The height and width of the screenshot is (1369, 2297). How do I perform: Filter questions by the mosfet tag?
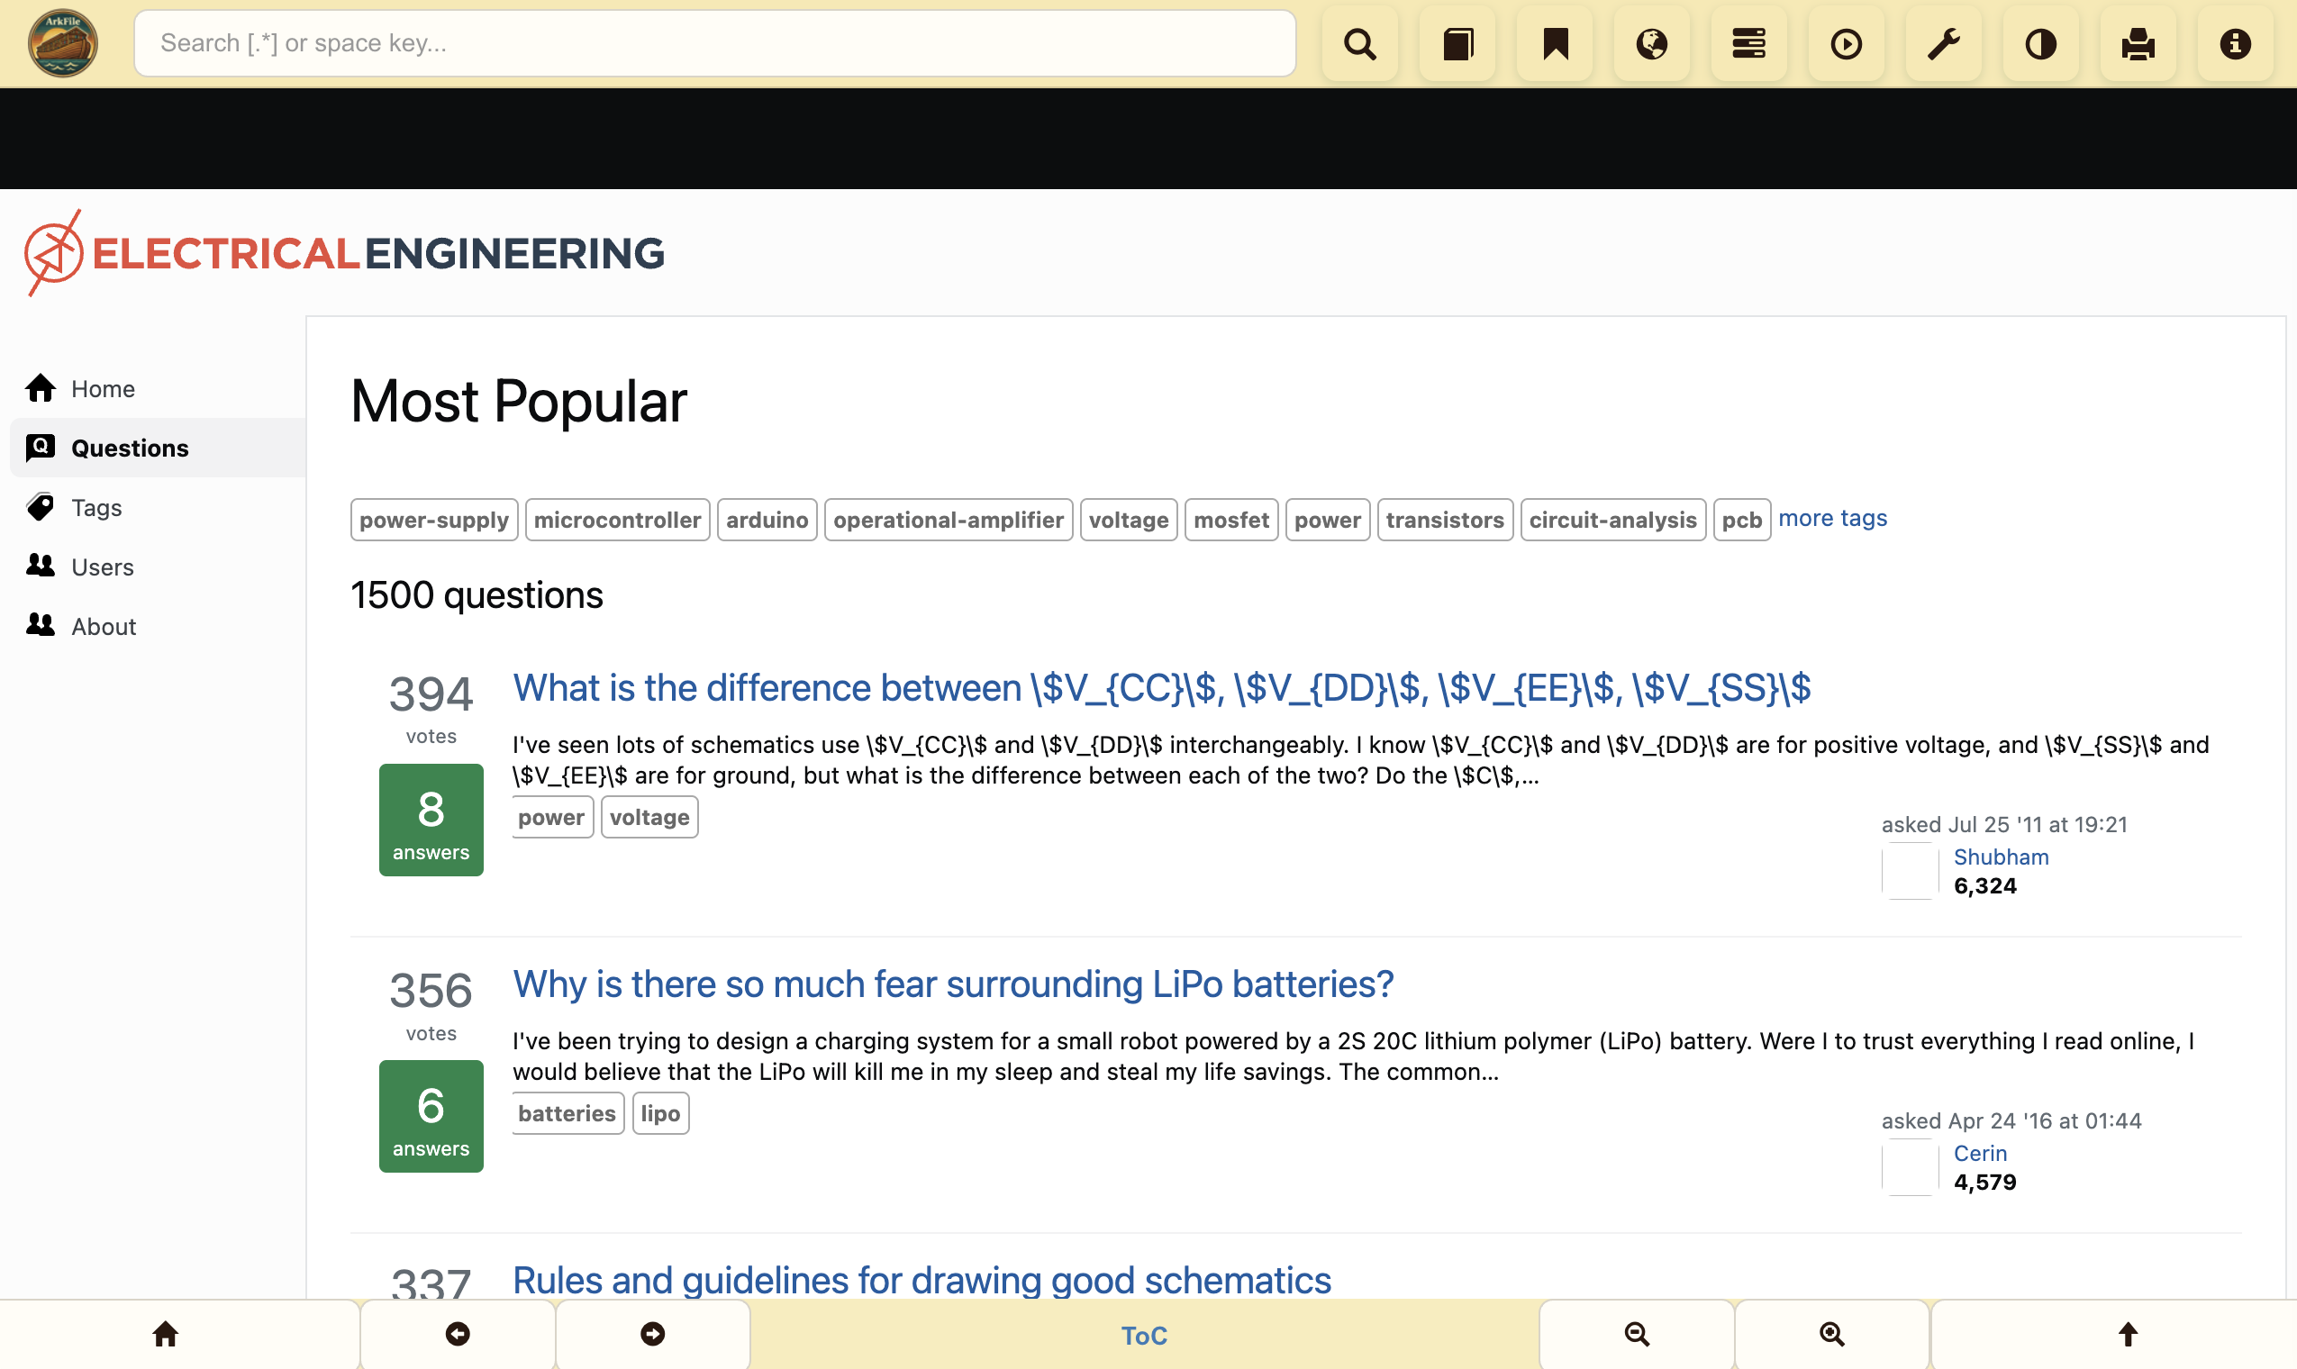(x=1230, y=520)
